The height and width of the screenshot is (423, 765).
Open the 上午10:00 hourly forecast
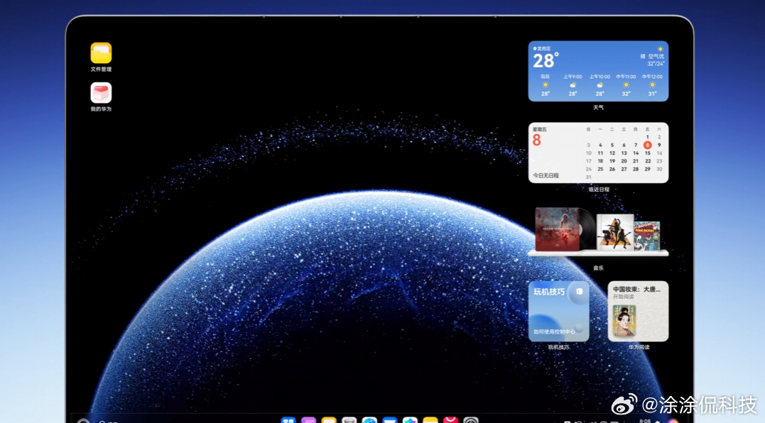pyautogui.click(x=599, y=84)
